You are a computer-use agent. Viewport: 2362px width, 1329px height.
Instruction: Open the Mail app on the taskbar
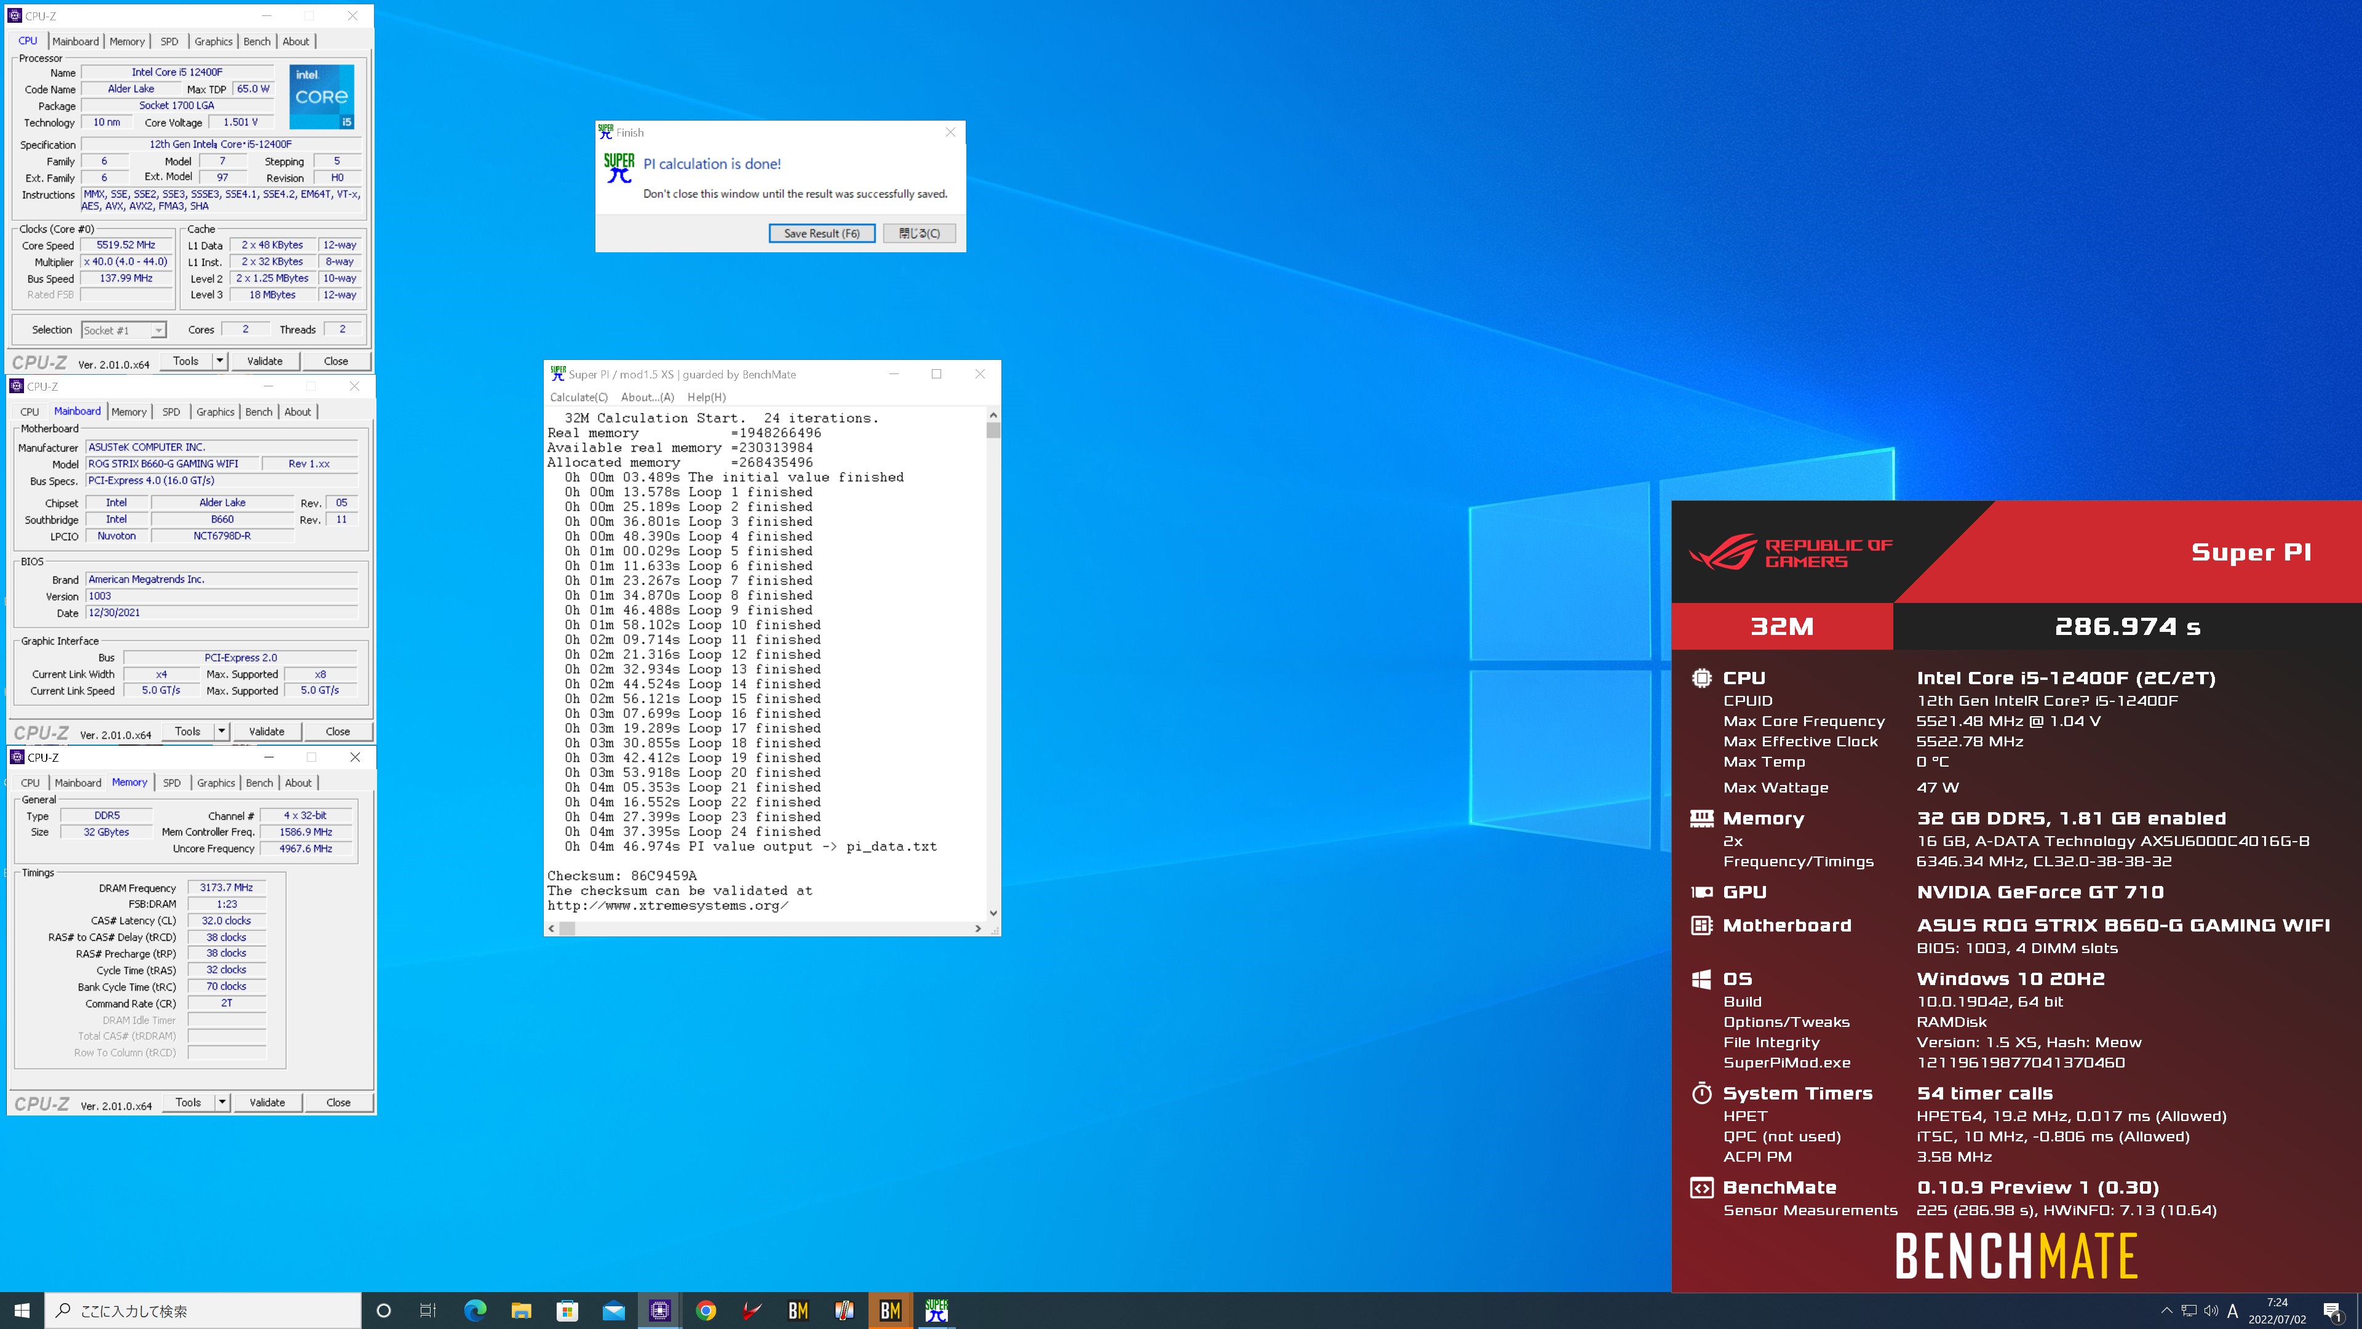point(613,1311)
